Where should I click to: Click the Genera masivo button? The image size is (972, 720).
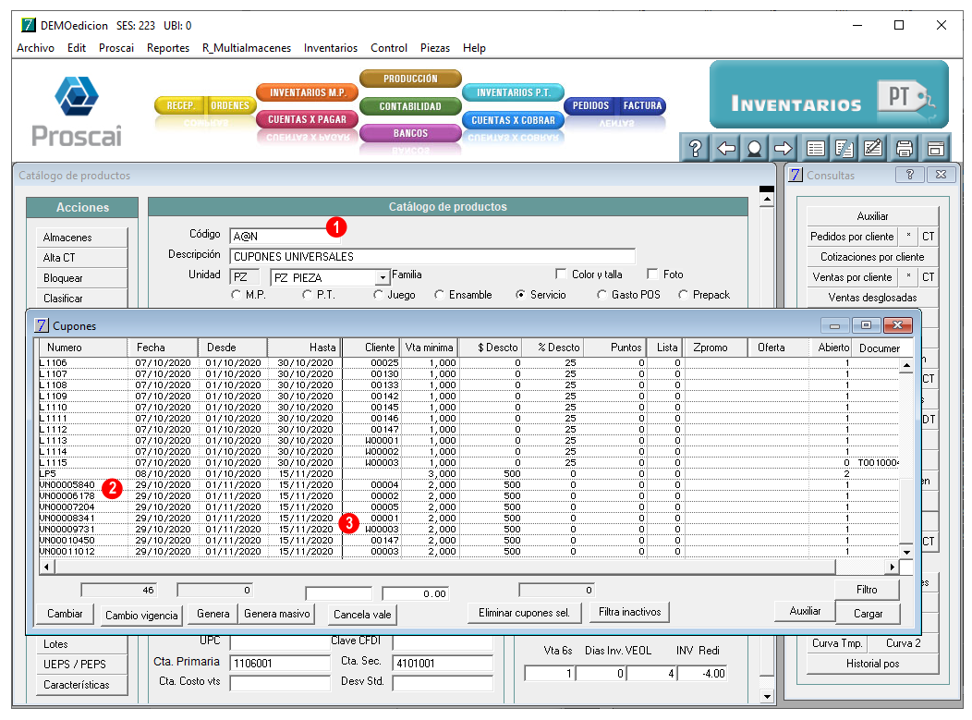pyautogui.click(x=277, y=614)
